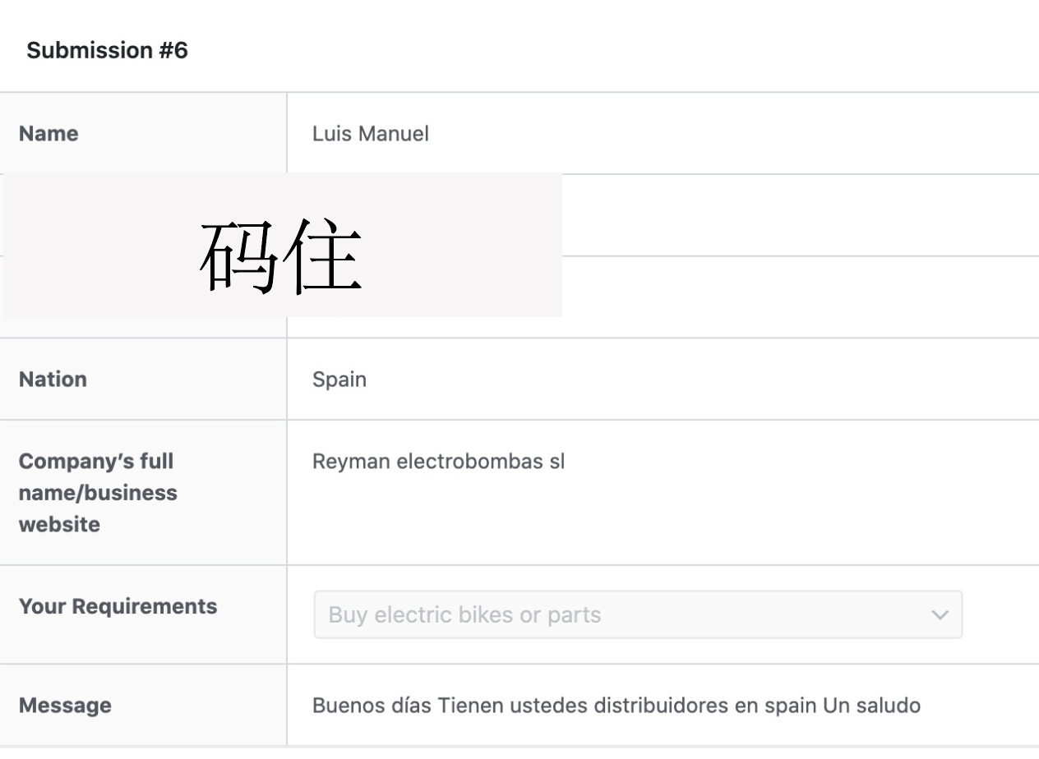Select the 'Company's full name/business website' label

pyautogui.click(x=98, y=493)
